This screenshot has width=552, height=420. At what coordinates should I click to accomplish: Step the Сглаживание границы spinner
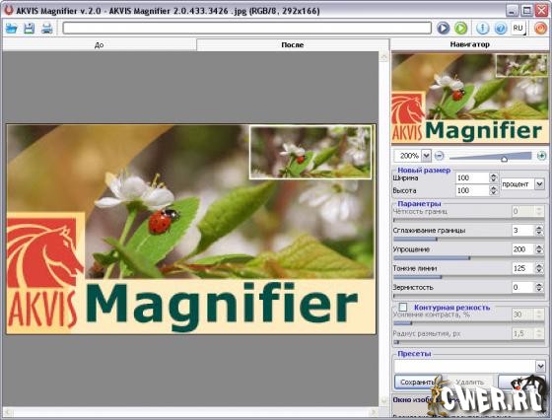[539, 231]
